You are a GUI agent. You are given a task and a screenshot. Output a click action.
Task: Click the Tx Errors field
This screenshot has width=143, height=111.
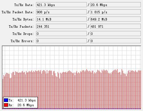pos(61,41)
